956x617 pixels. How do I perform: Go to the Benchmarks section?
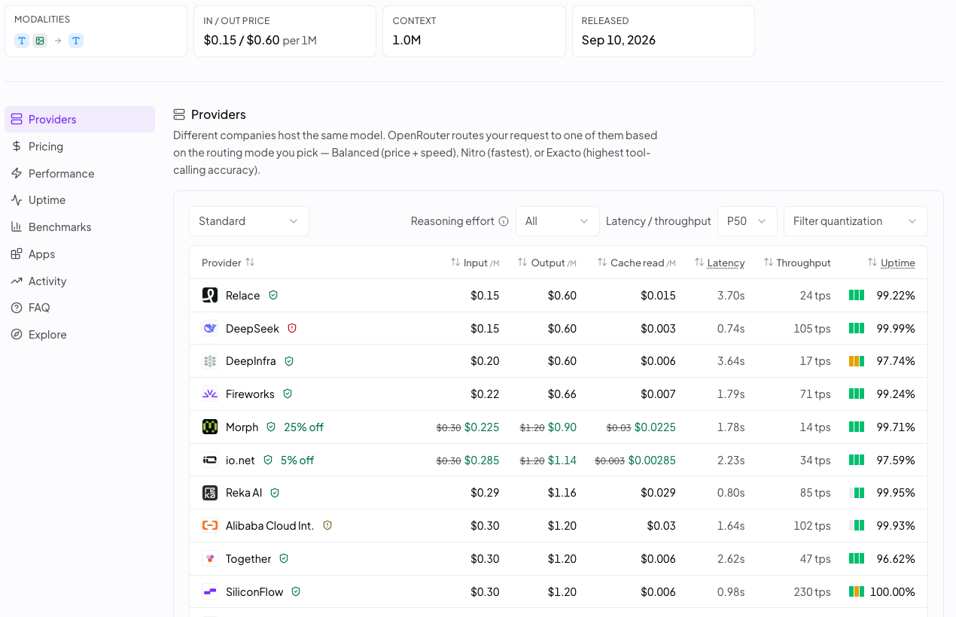80,226
